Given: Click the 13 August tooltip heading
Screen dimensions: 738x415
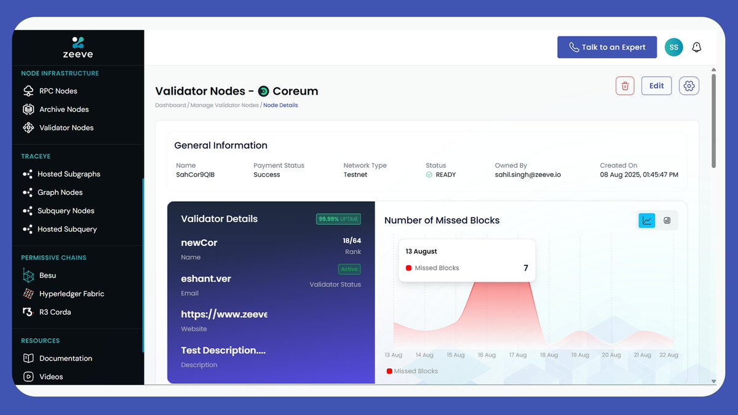Looking at the screenshot, I should 421,251.
